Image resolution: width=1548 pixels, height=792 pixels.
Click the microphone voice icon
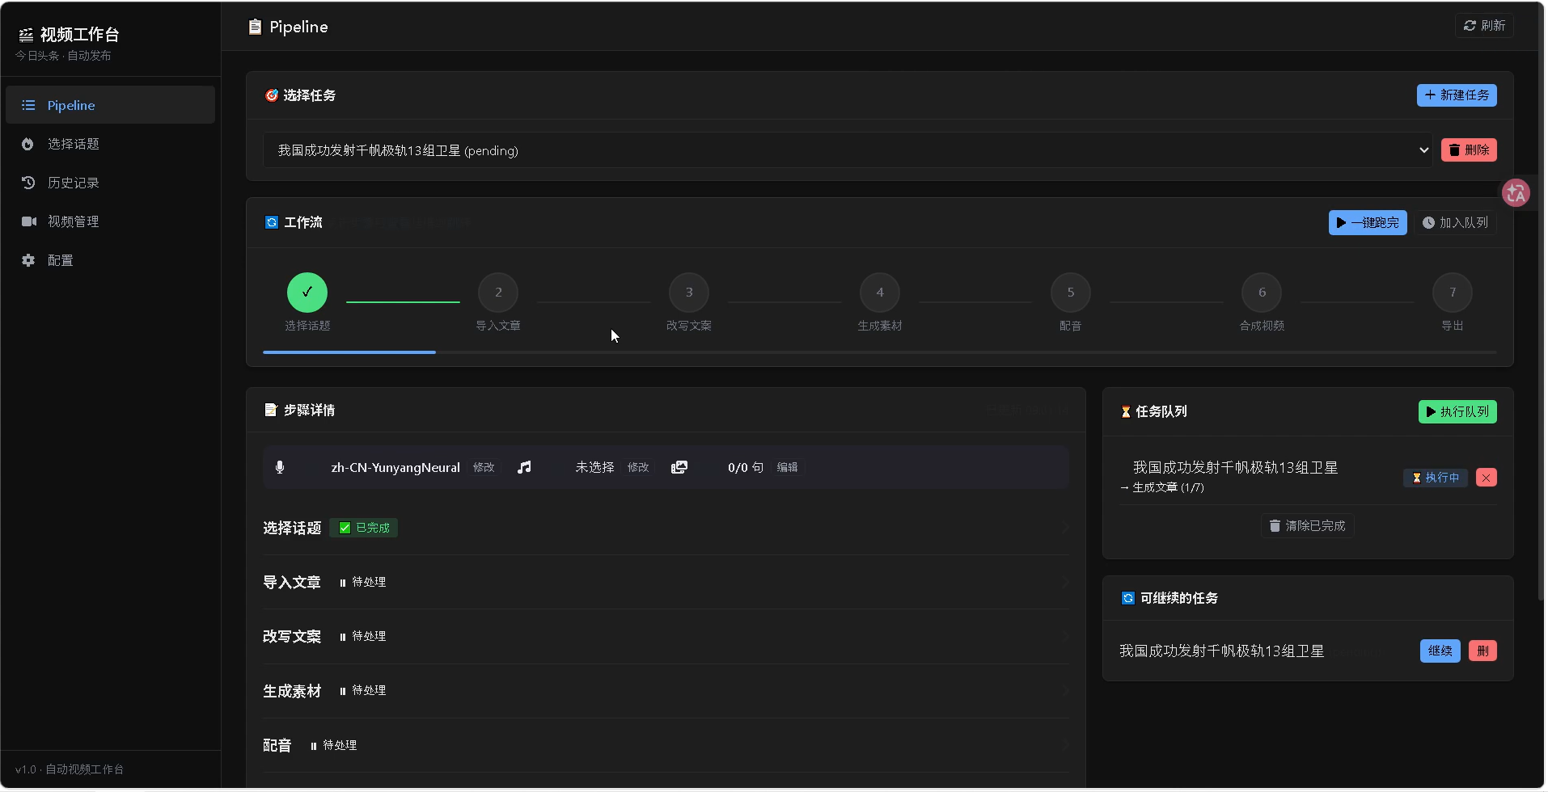click(x=280, y=467)
